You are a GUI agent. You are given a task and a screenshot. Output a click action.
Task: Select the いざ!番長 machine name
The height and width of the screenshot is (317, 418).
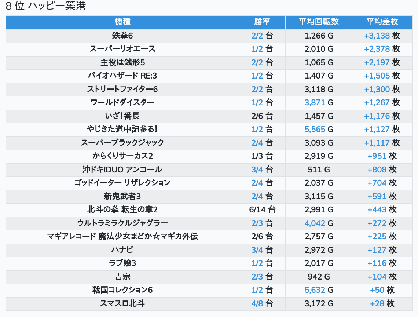(122, 116)
